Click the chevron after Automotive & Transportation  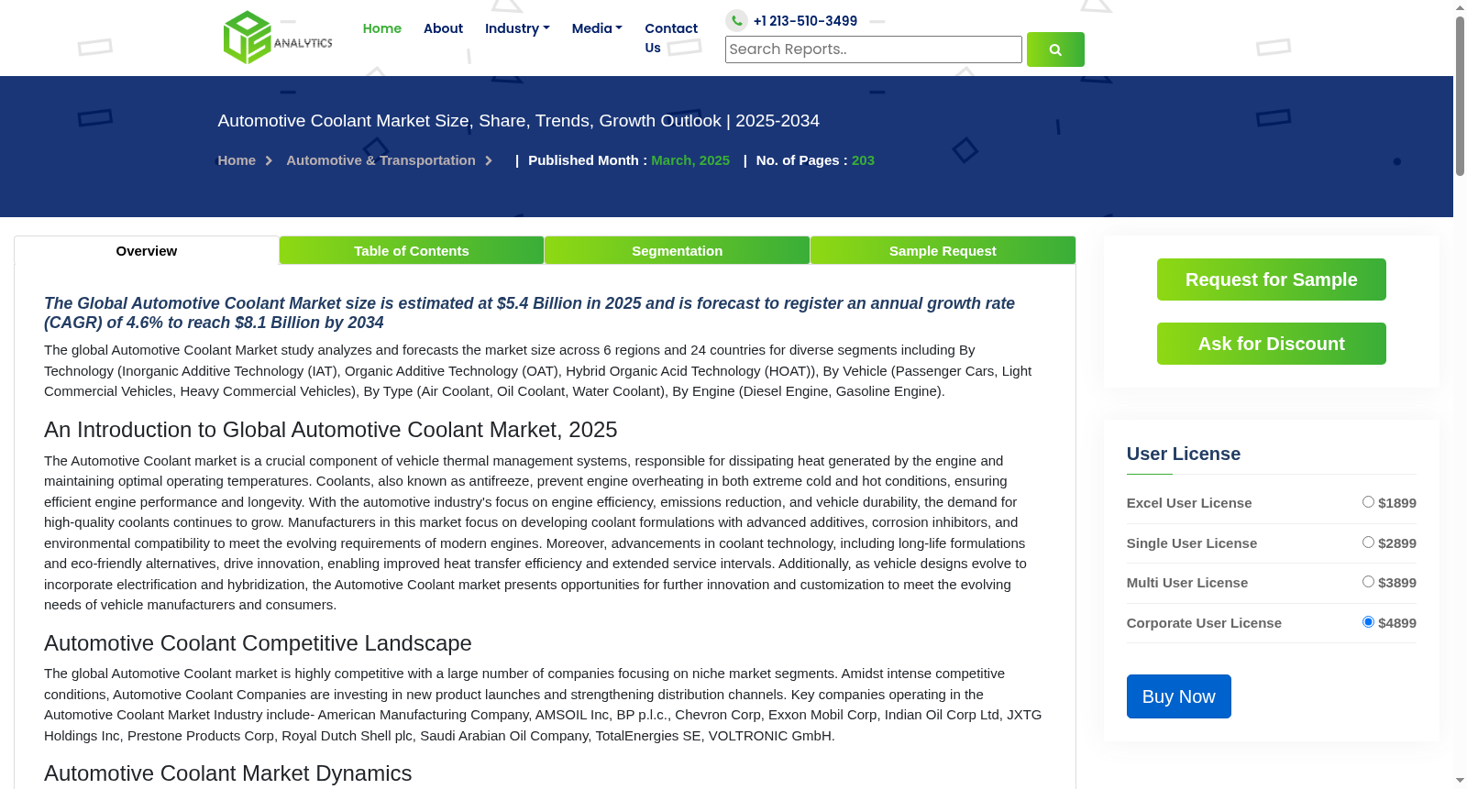489,160
